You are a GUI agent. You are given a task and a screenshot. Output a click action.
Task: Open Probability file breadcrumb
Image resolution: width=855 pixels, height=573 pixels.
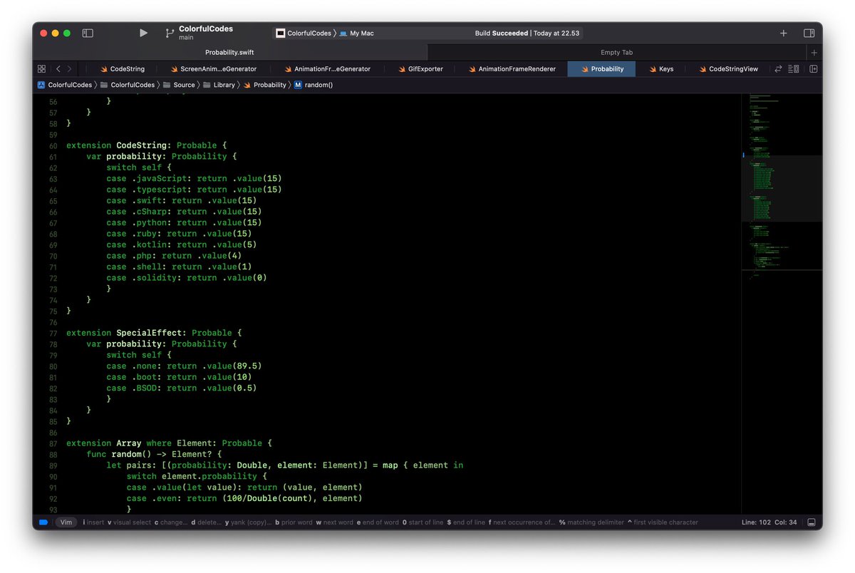click(265, 85)
